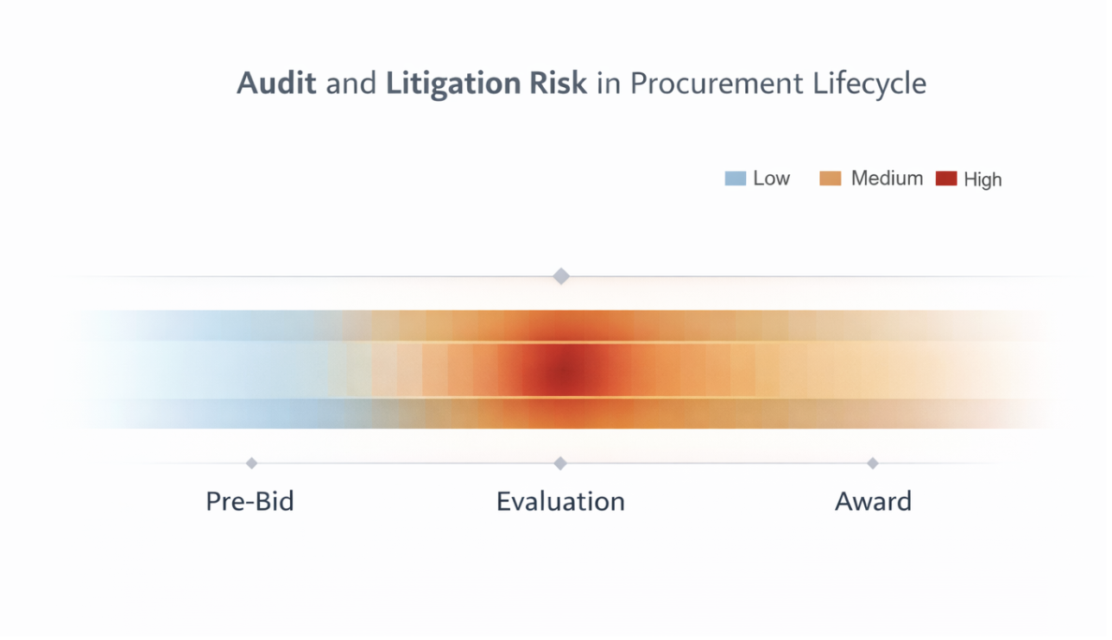Click Procurement Lifecycle in the title
This screenshot has height=640, width=1112.
(x=778, y=84)
